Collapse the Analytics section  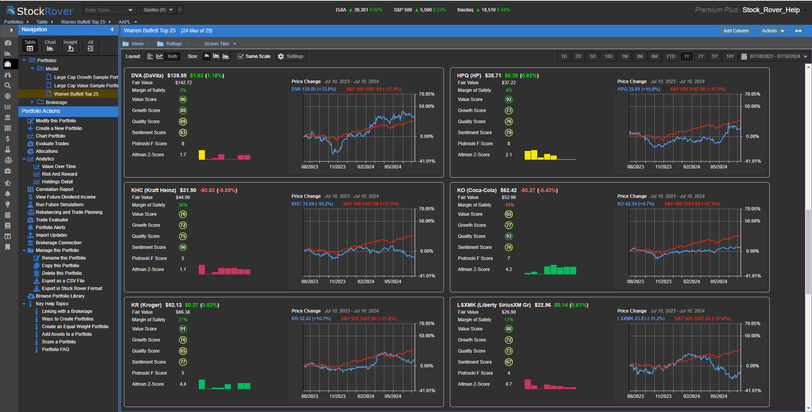coord(24,159)
